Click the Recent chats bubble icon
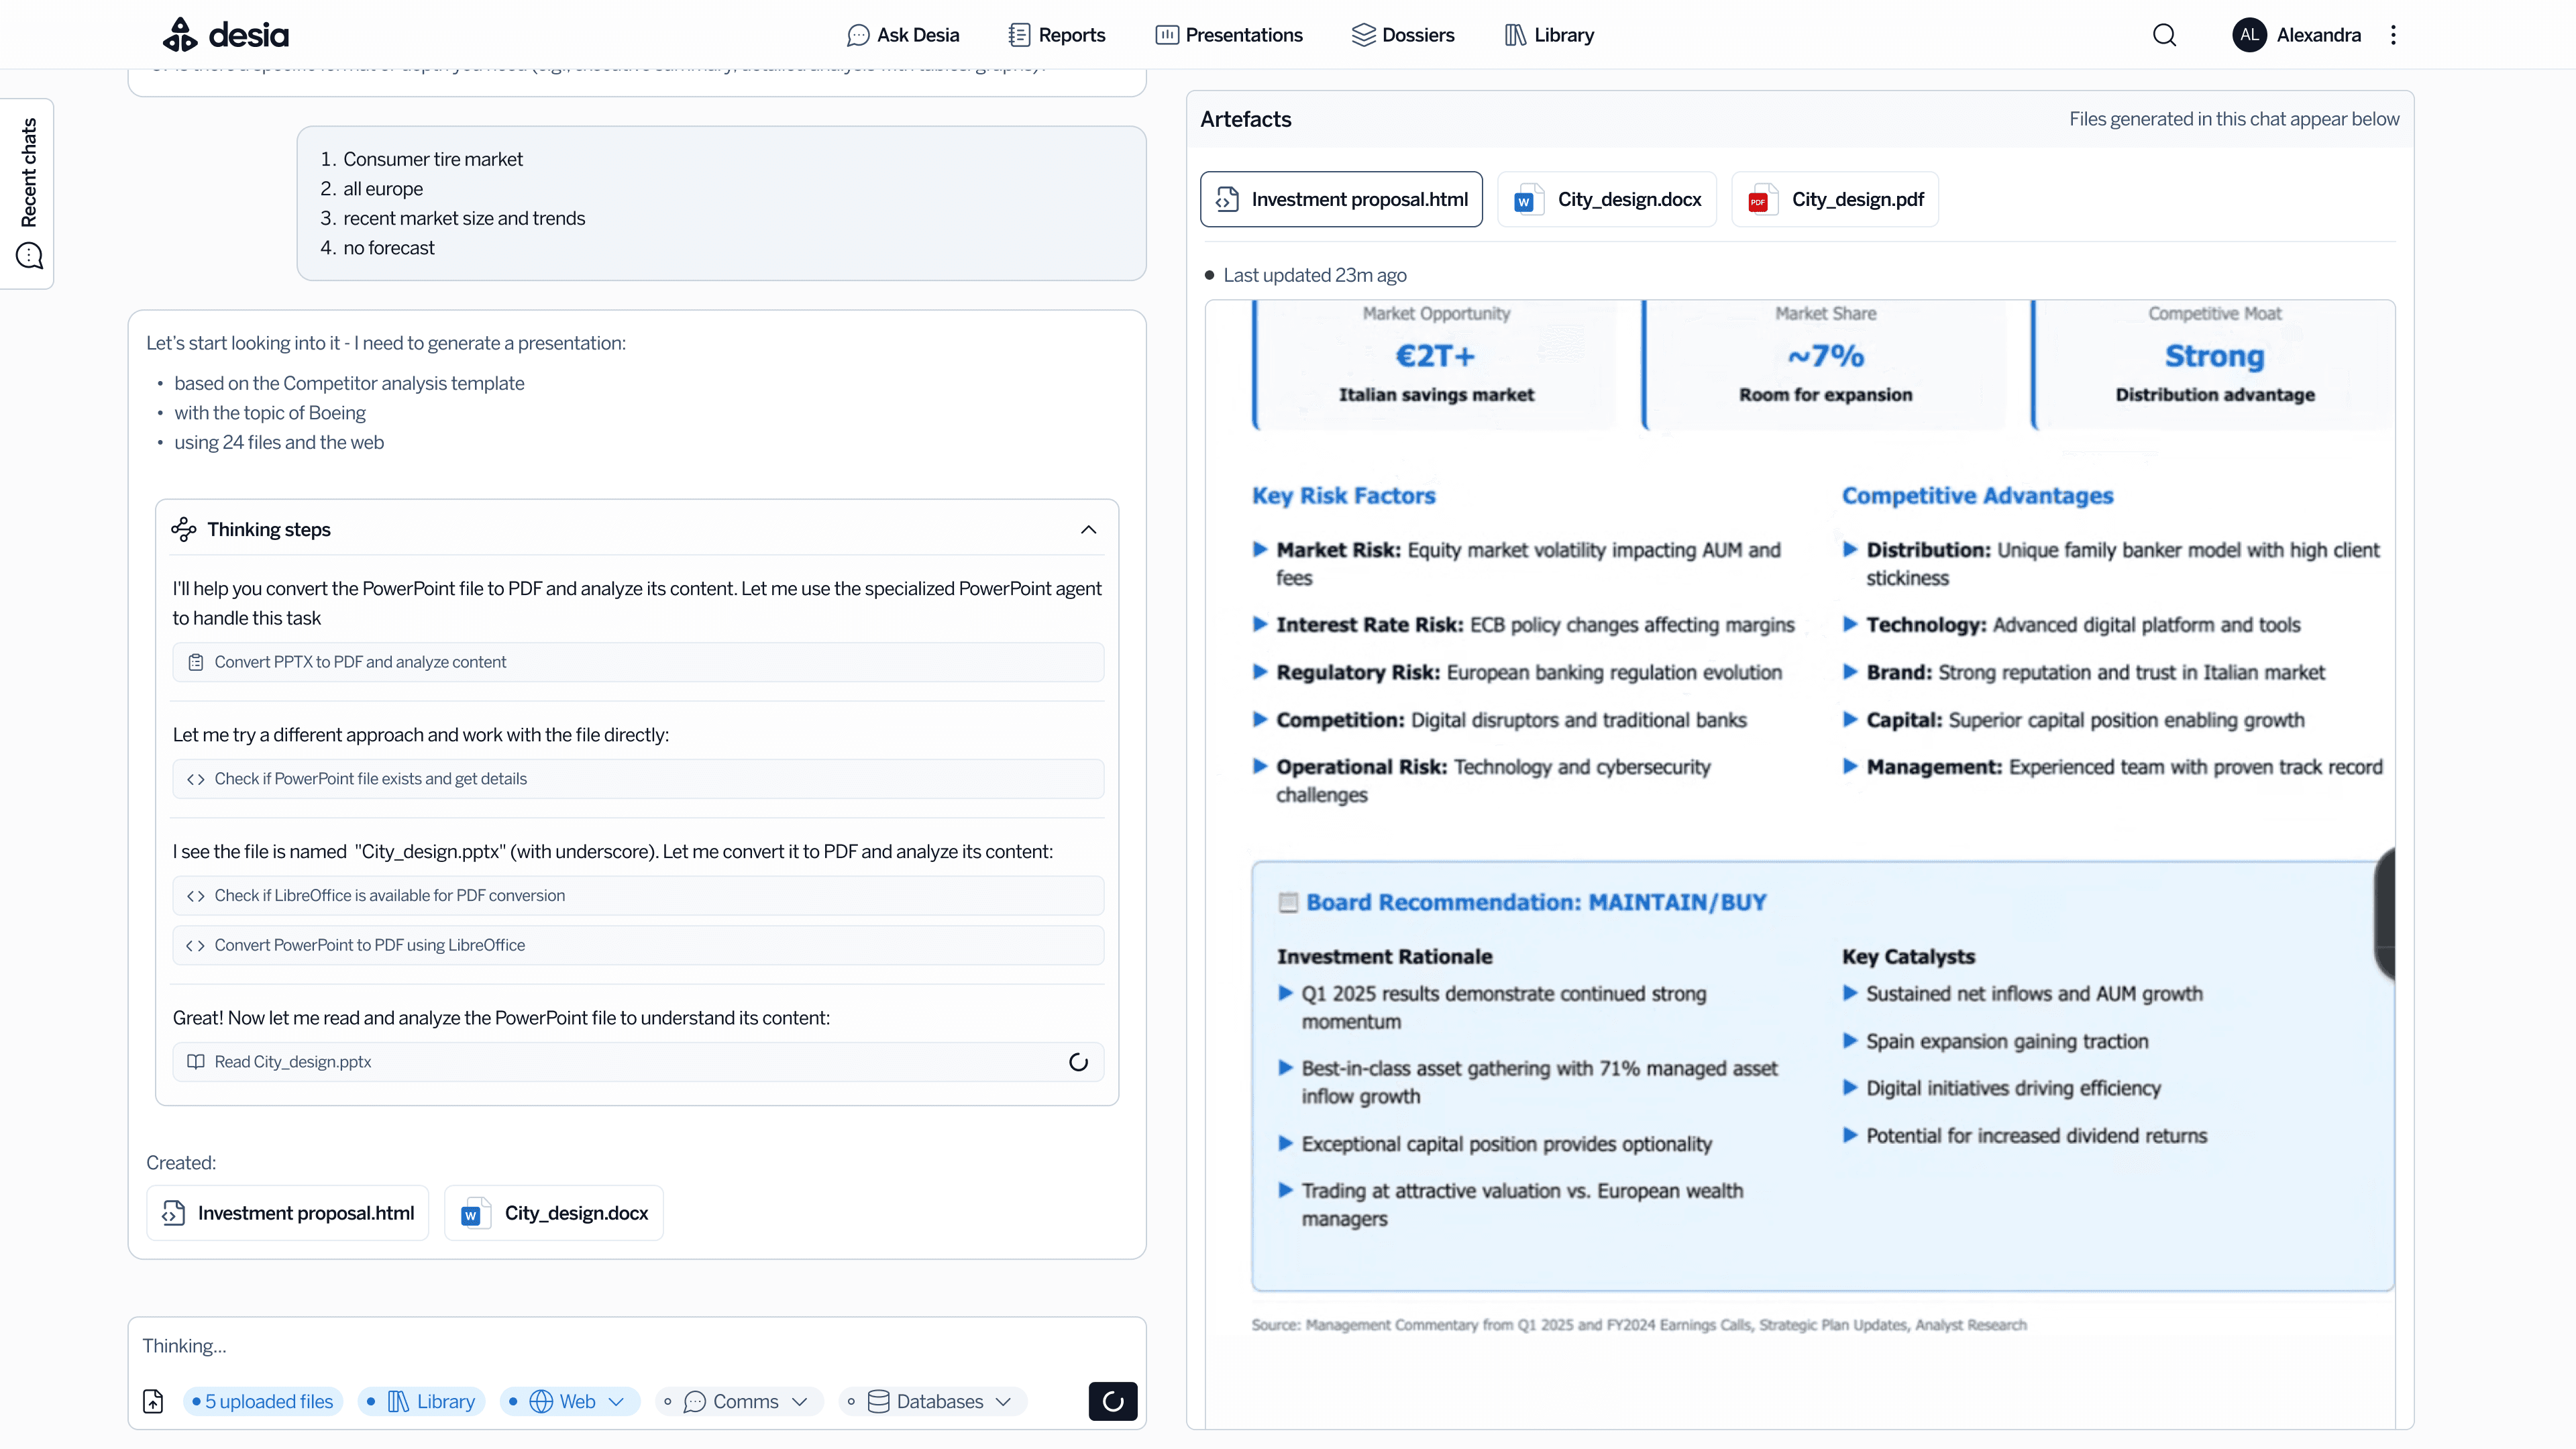 tap(29, 256)
